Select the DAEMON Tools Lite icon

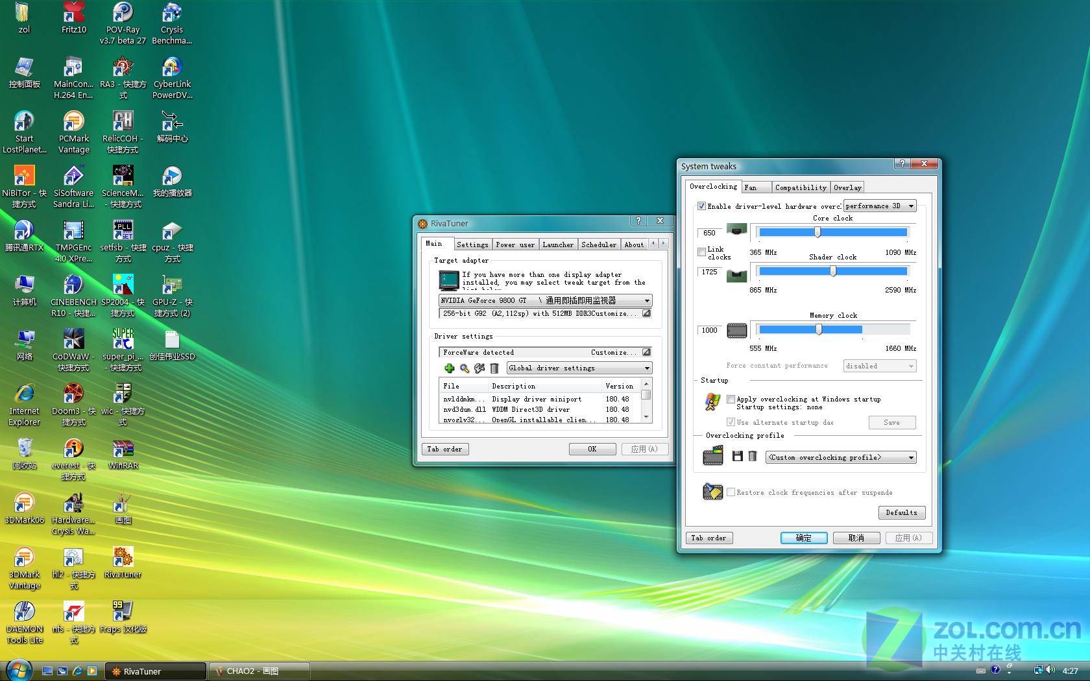pos(25,623)
